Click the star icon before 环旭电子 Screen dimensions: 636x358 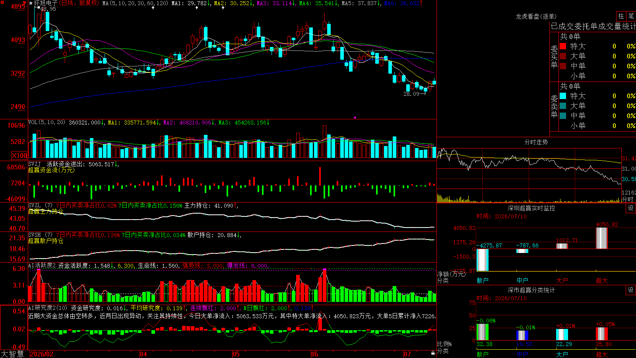point(31,3)
